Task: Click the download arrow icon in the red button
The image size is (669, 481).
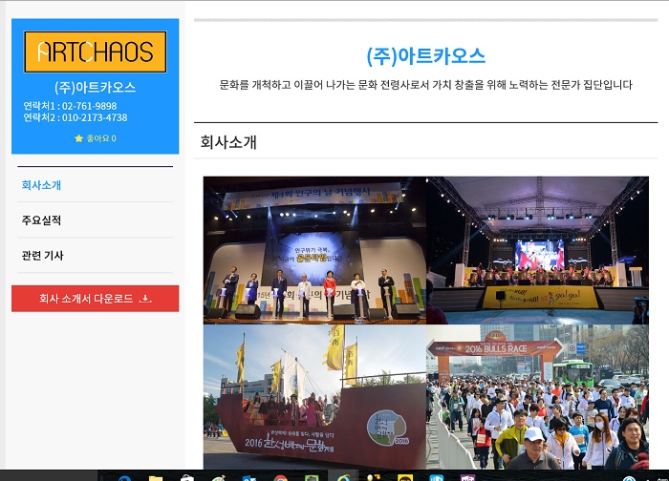Action: pyautogui.click(x=145, y=299)
